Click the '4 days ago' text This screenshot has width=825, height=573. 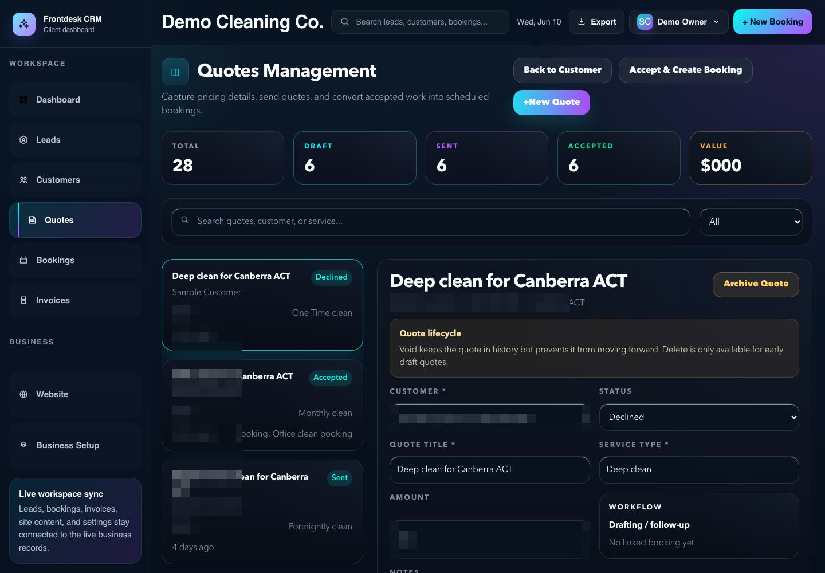point(193,547)
